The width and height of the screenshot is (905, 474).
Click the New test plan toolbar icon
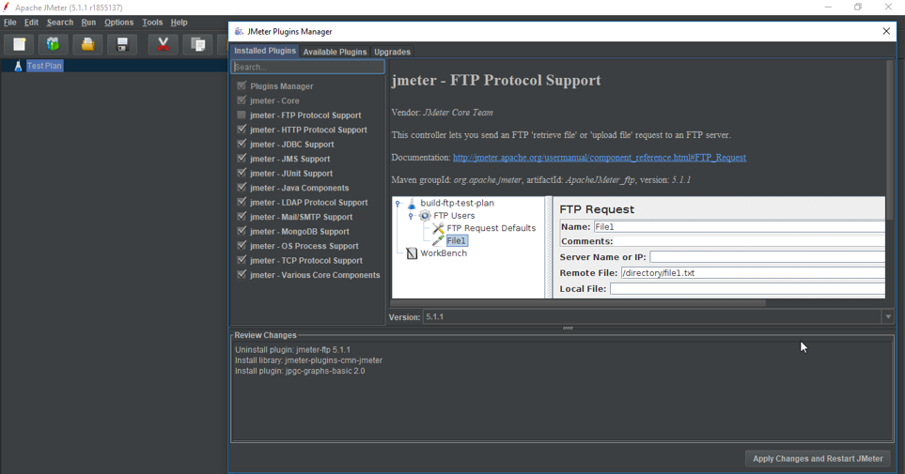coord(20,44)
